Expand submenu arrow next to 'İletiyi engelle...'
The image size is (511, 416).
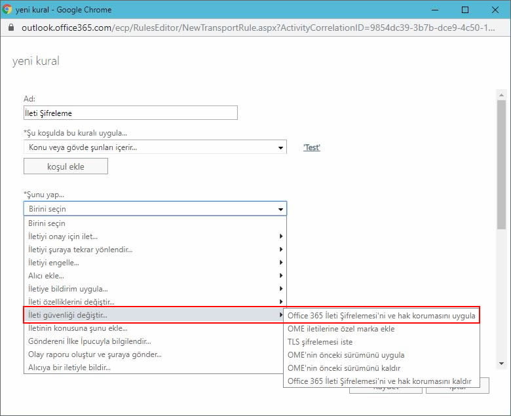281,262
